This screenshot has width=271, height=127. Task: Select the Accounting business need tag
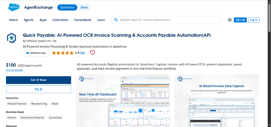tap(55, 118)
